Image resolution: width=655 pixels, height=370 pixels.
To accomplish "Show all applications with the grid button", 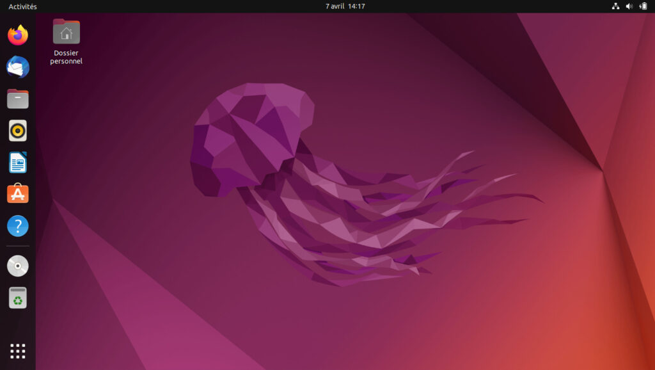I will click(x=18, y=351).
